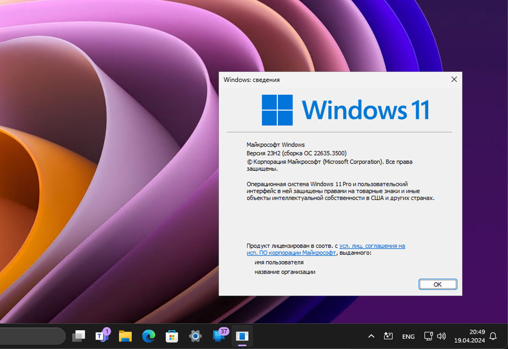
Task: Open the notification bell
Action: coord(494,336)
